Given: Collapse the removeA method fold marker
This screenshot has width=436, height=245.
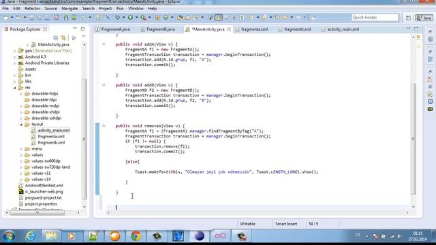Looking at the screenshot, I should (x=104, y=126).
